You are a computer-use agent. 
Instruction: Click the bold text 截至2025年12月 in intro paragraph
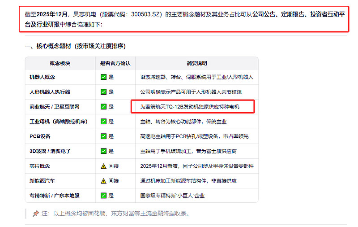46,14
